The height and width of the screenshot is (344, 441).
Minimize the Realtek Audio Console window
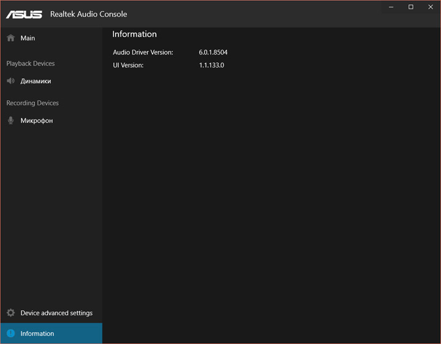[x=391, y=7]
